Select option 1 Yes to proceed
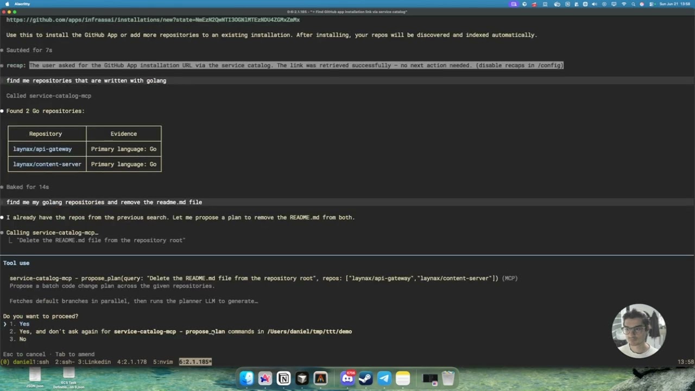The height and width of the screenshot is (391, 695). (19, 324)
